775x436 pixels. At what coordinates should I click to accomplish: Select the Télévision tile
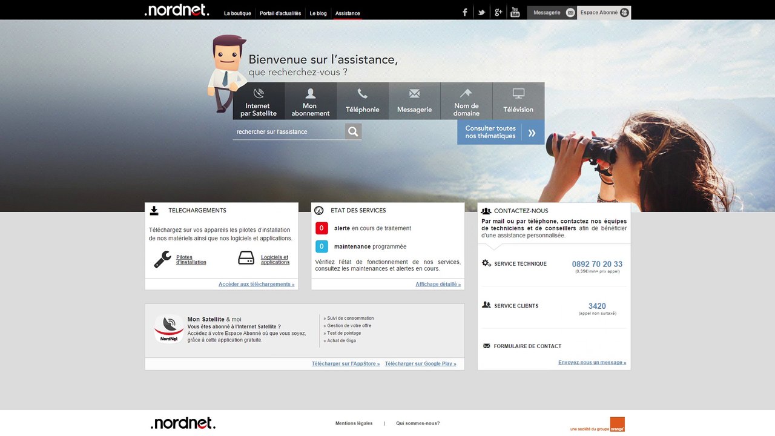point(518,101)
